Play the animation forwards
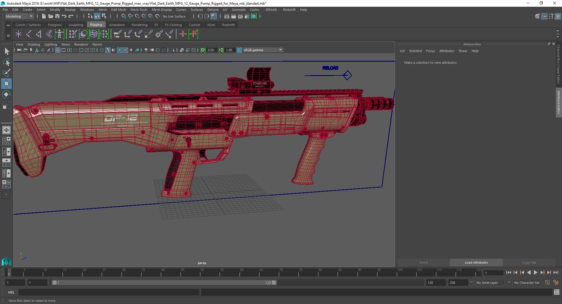This screenshot has height=304, width=562. click(535, 272)
